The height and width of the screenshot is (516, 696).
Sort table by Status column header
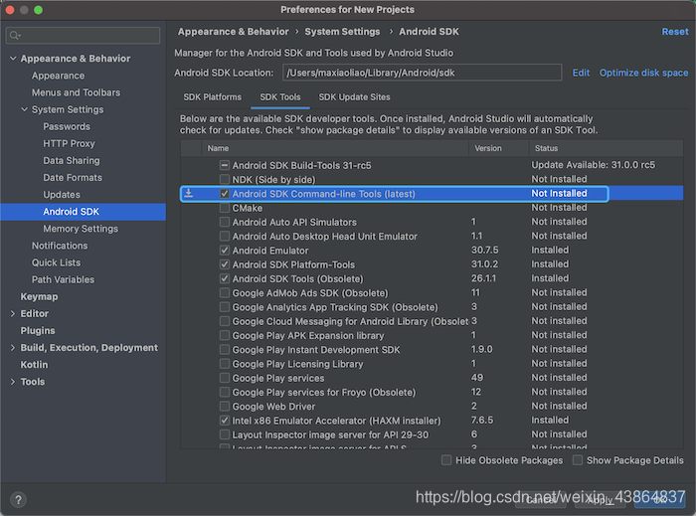click(x=606, y=148)
